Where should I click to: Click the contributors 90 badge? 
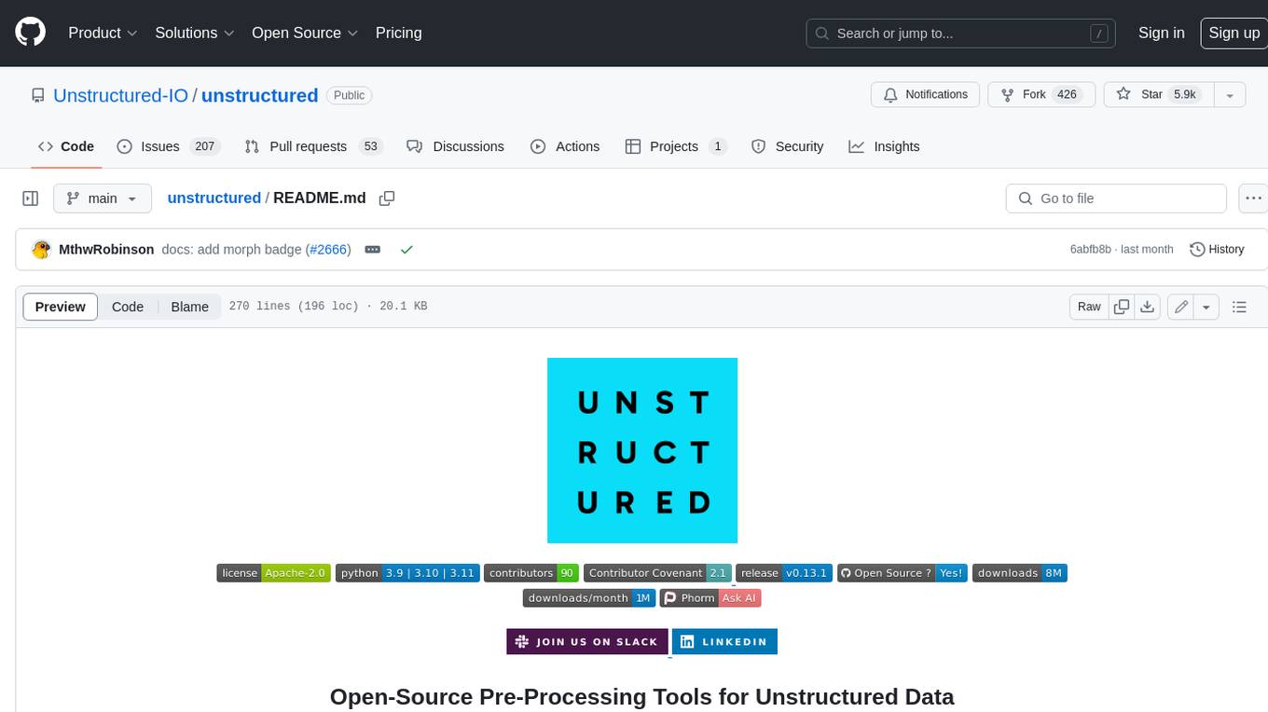pyautogui.click(x=531, y=573)
